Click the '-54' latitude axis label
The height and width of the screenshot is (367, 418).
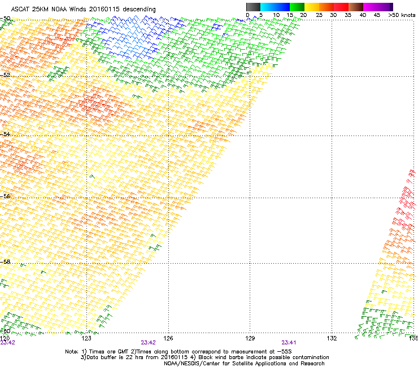[x=5, y=134]
